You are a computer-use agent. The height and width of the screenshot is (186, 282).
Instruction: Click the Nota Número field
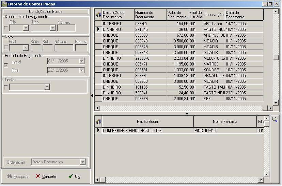tap(64, 48)
